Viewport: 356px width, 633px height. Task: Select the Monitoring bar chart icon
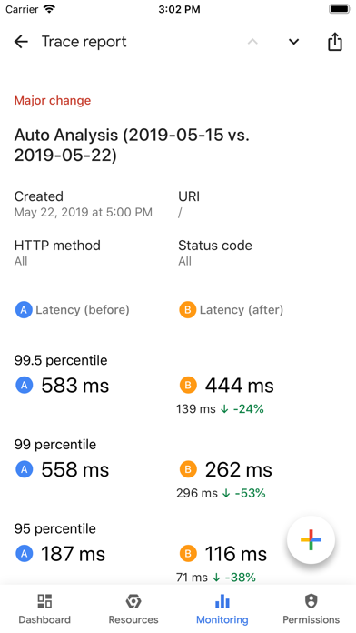(222, 601)
